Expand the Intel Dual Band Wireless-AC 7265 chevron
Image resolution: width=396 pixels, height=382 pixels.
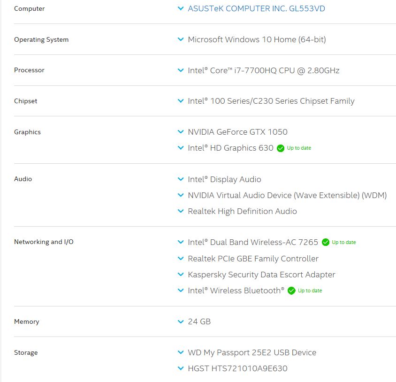click(x=181, y=242)
